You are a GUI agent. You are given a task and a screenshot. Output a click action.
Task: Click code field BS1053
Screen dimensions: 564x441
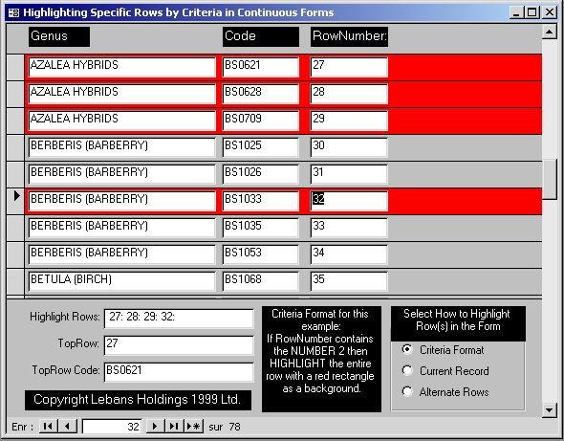(261, 254)
